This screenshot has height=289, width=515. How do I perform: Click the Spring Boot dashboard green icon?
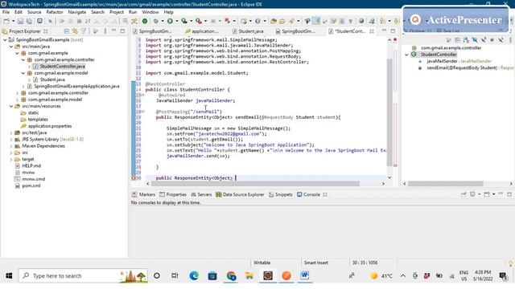[145, 21]
